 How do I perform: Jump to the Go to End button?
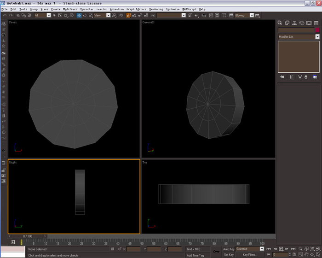(293, 249)
